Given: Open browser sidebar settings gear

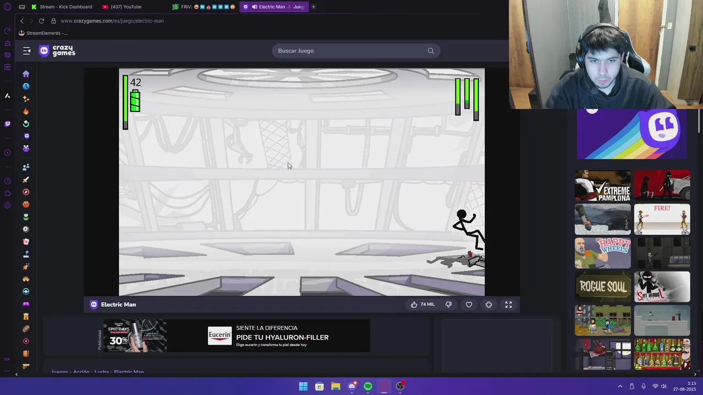Looking at the screenshot, I should click(7, 206).
